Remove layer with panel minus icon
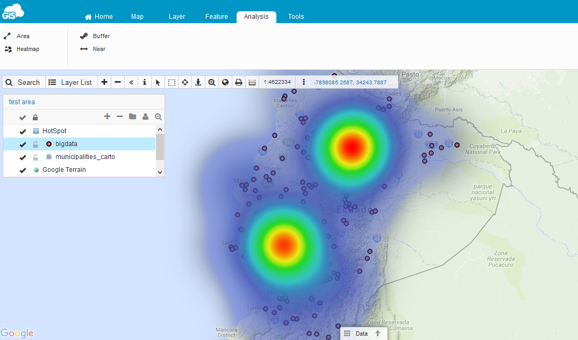Viewport: 578px width, 340px height. click(119, 117)
